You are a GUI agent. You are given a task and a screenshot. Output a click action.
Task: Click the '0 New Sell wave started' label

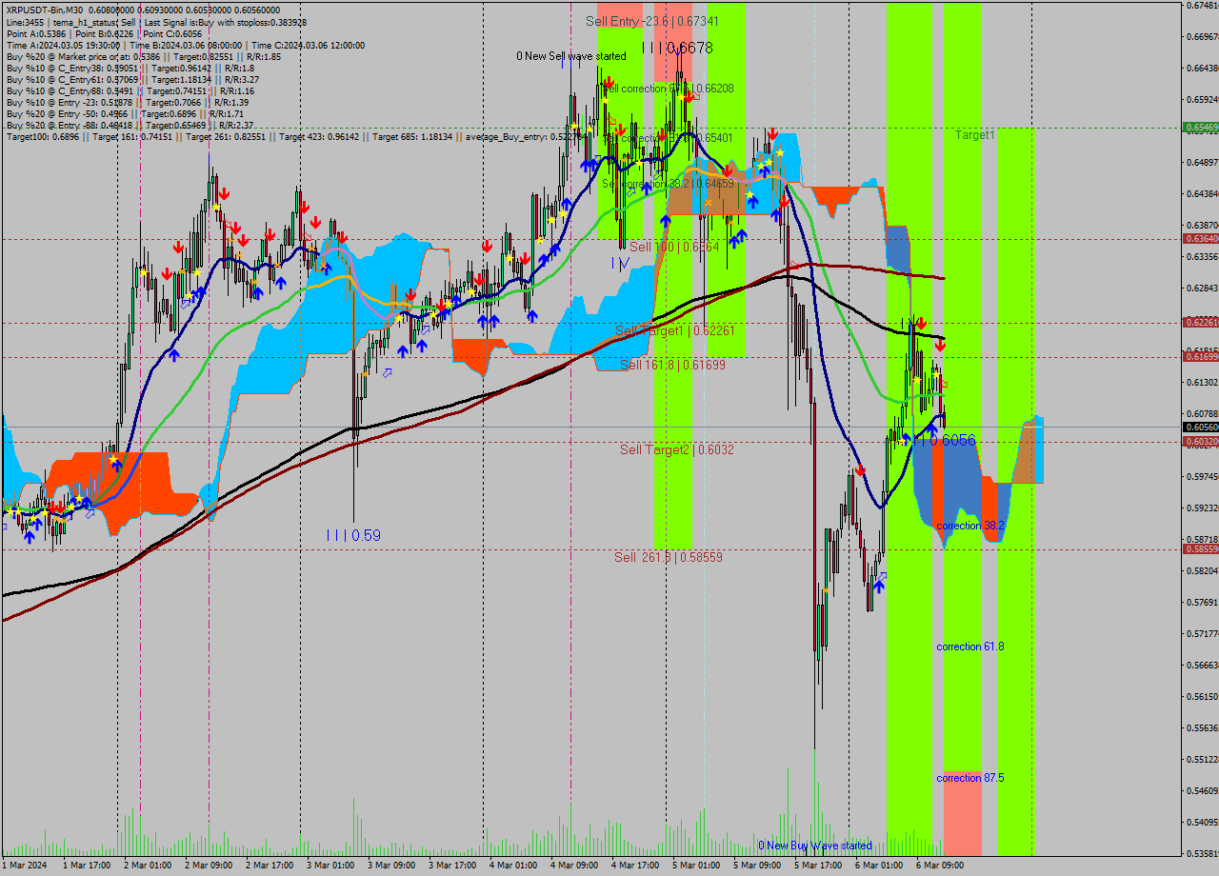click(x=571, y=56)
